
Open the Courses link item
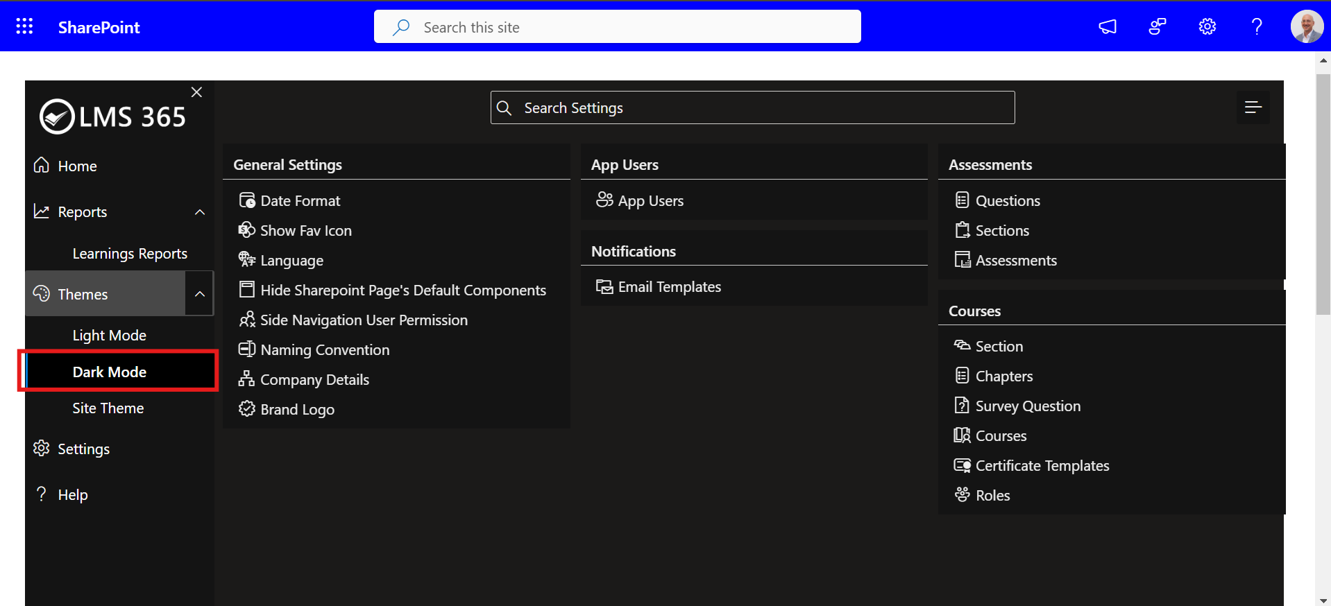point(1001,435)
